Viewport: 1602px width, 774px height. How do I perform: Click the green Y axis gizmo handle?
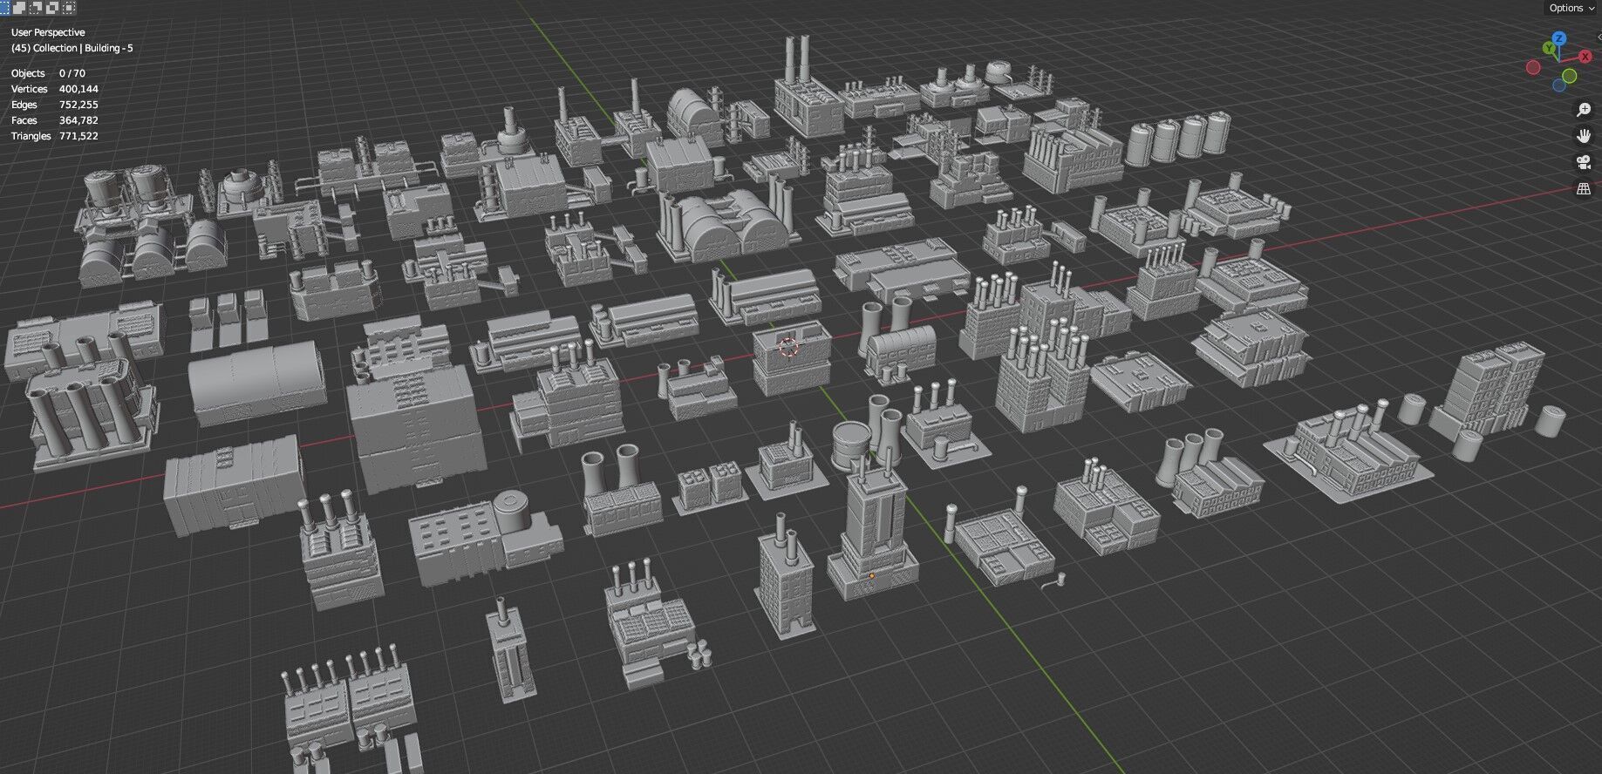pos(1549,48)
